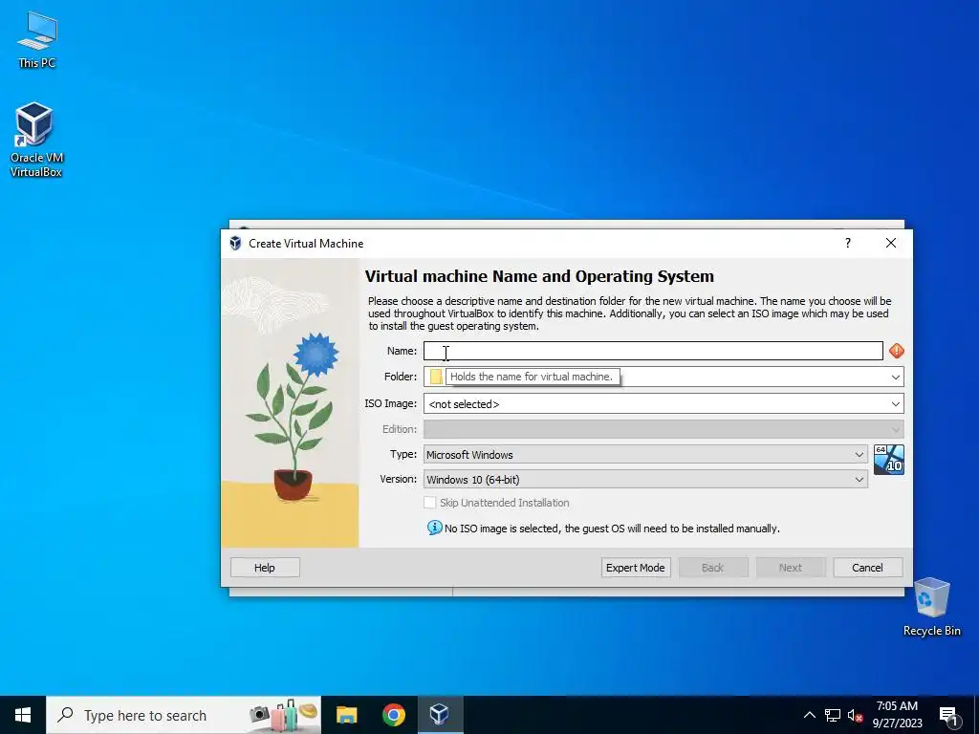Open the This PC desktop icon

click(x=37, y=38)
